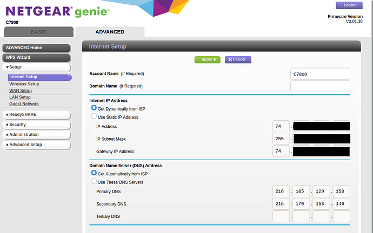The height and width of the screenshot is (233, 373).
Task: Switch to the BASIC tab
Action: 39,32
